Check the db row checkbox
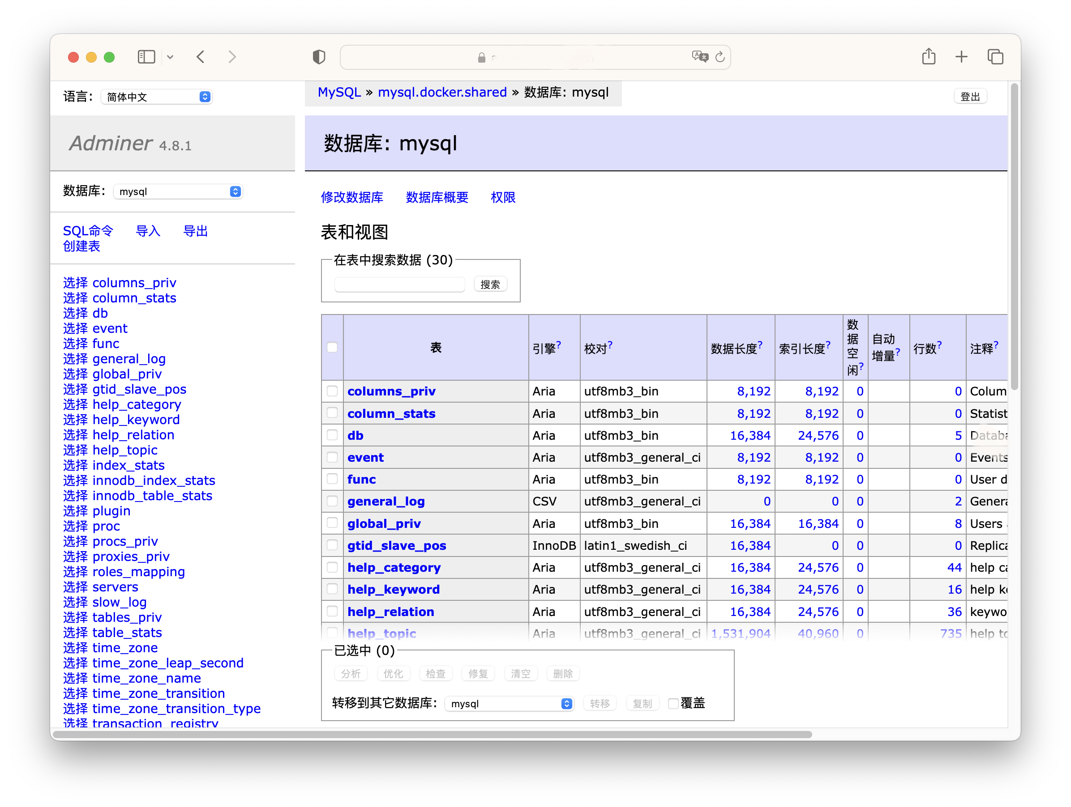1071x807 pixels. [332, 435]
